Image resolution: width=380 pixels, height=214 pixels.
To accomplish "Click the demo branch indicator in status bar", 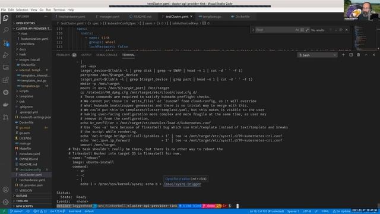I will pyautogui.click(x=17, y=212).
